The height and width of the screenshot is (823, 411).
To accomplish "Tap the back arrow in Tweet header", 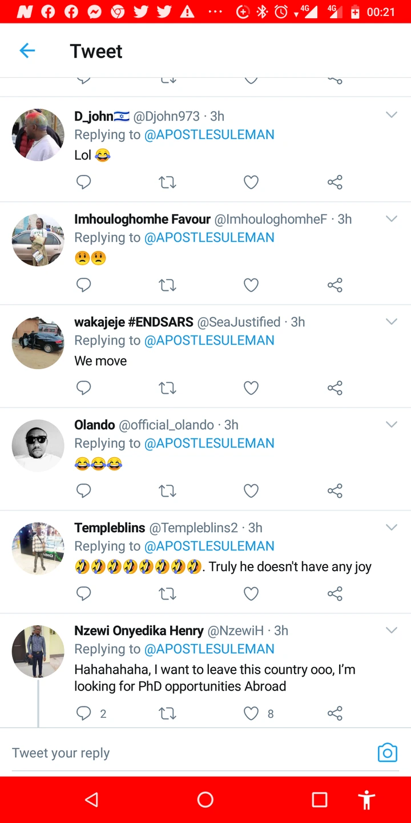I will [27, 51].
